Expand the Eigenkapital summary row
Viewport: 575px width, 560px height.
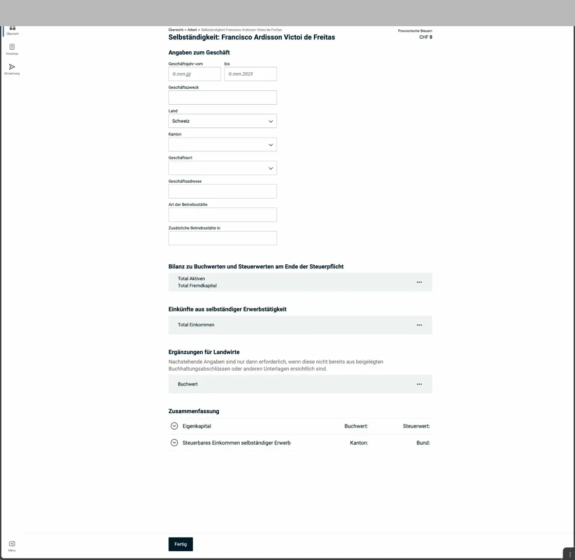pos(174,426)
